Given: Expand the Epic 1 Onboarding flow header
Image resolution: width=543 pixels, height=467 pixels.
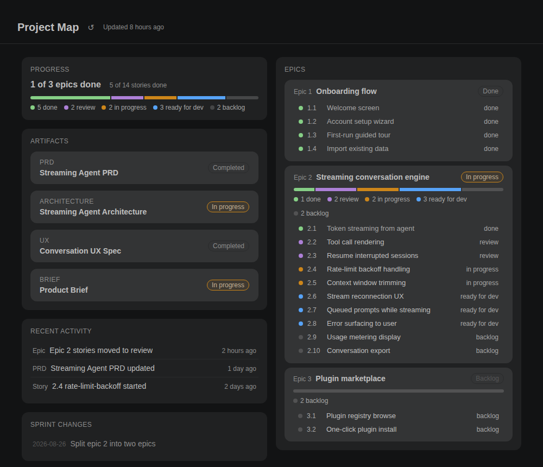Looking at the screenshot, I should (x=398, y=91).
